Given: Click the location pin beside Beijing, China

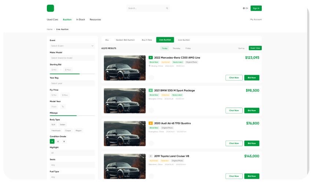Looking at the screenshot, I should point(149,66).
